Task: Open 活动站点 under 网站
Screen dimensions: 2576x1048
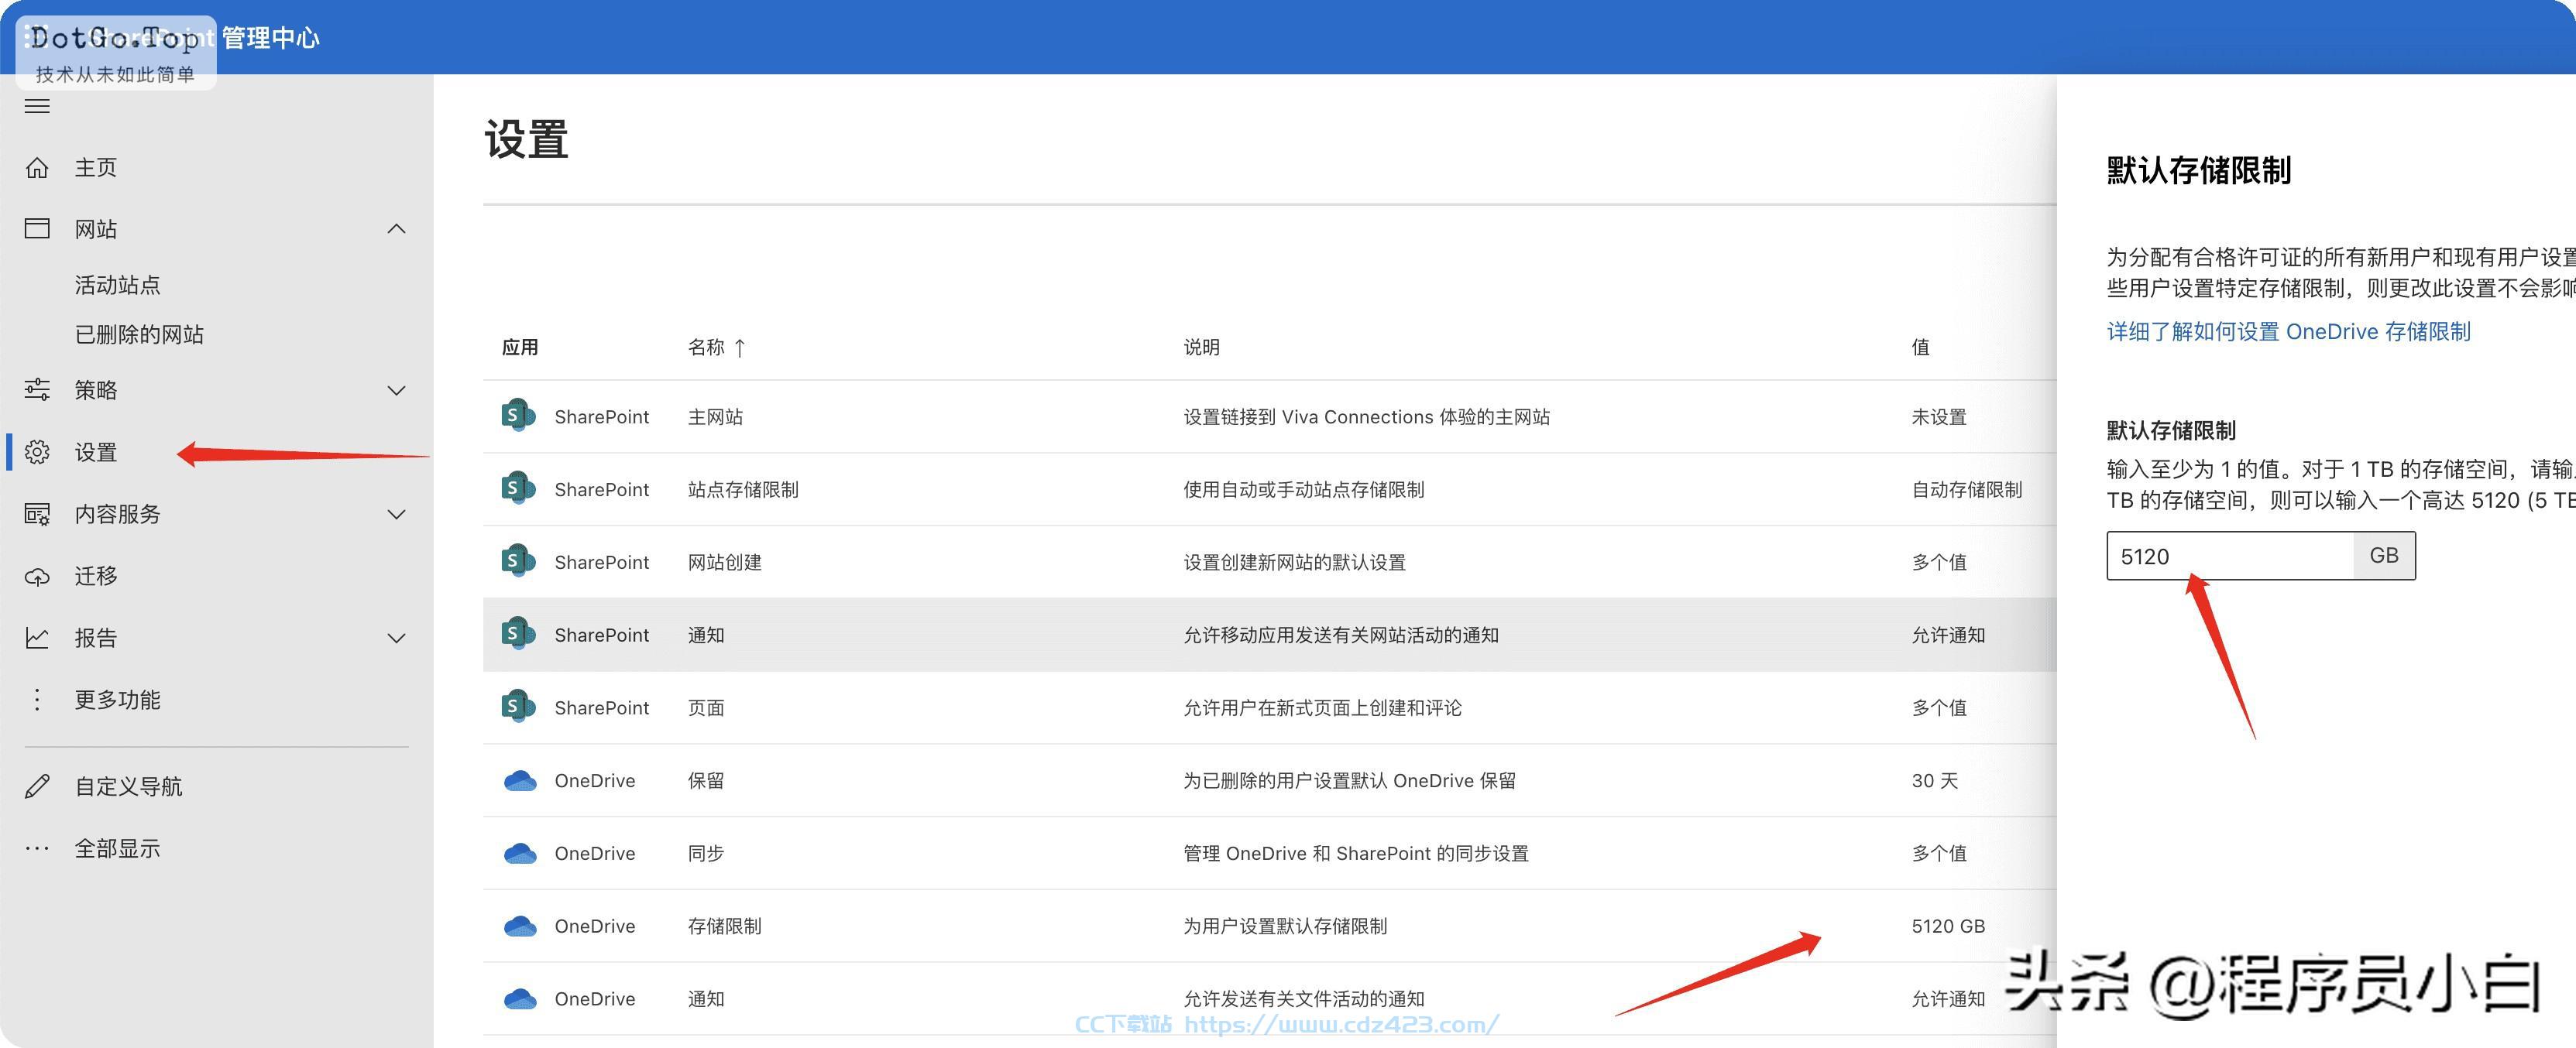Action: 118,285
